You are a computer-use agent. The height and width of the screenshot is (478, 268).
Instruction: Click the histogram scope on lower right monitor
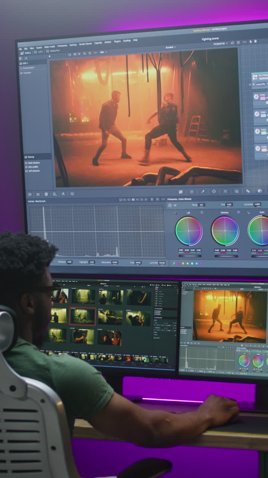coord(207,359)
